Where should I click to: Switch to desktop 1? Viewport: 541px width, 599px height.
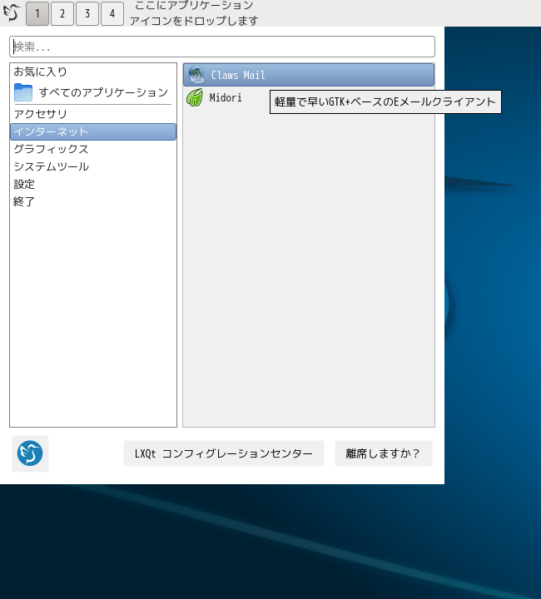pos(37,14)
